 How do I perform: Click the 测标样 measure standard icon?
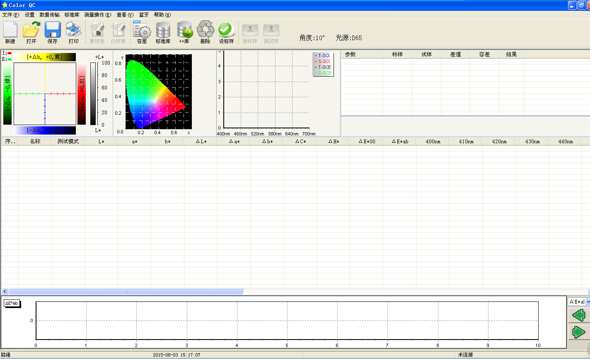250,33
